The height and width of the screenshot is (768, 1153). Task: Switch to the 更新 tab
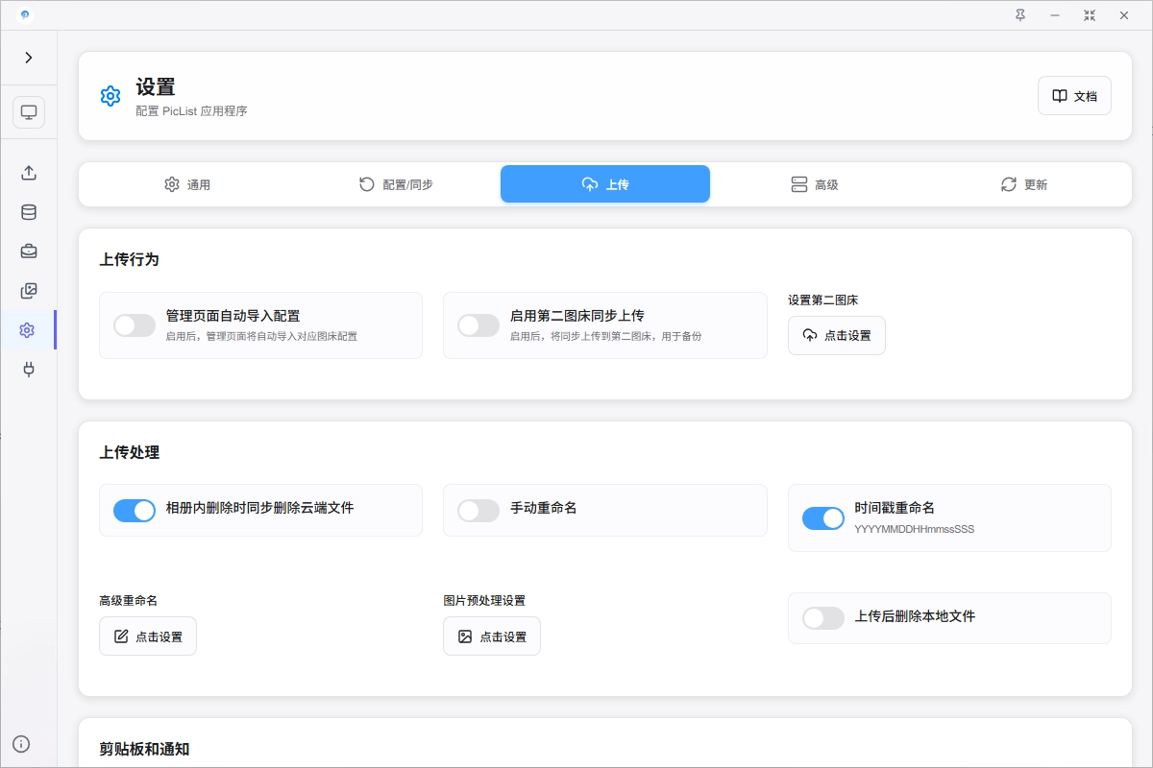point(1023,184)
